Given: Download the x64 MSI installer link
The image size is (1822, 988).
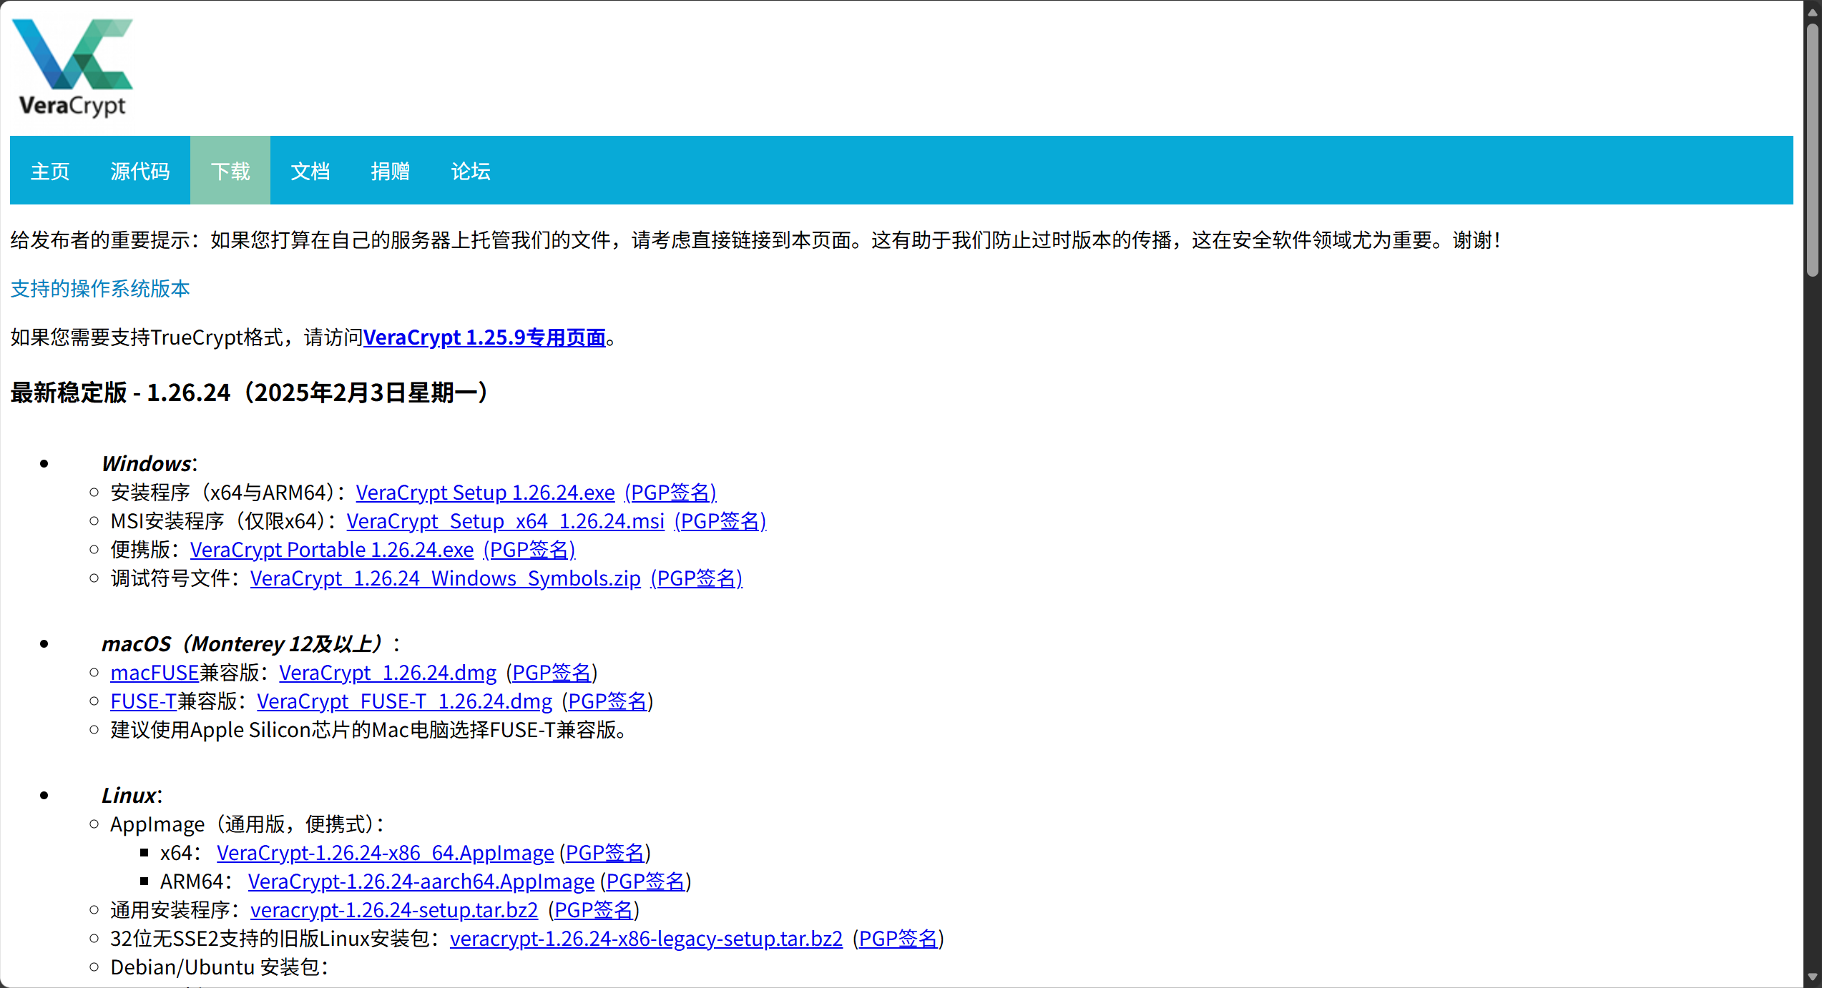Looking at the screenshot, I should point(505,521).
